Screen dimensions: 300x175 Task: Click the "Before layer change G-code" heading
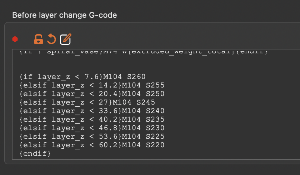(x=64, y=15)
